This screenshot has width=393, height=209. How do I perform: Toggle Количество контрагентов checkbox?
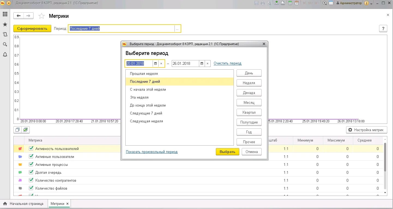click(x=31, y=180)
